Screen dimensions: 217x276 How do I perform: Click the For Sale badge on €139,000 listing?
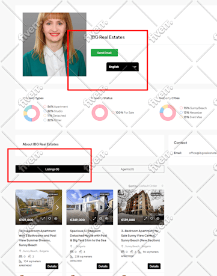tap(156, 194)
